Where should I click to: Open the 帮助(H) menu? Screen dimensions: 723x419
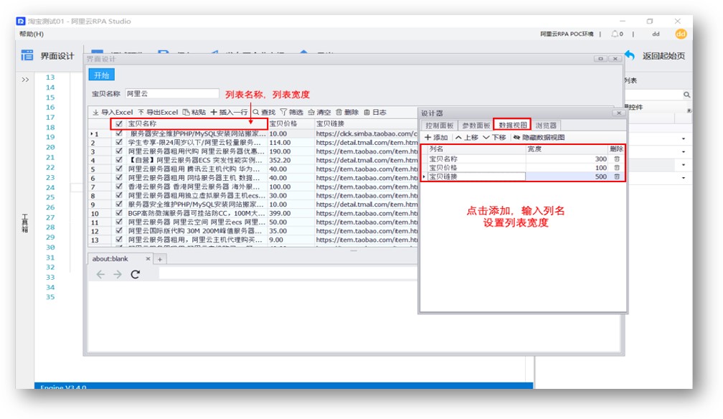coord(32,34)
